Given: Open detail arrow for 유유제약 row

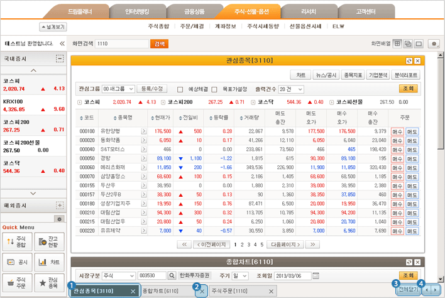Looking at the screenshot, I should coord(143,231).
